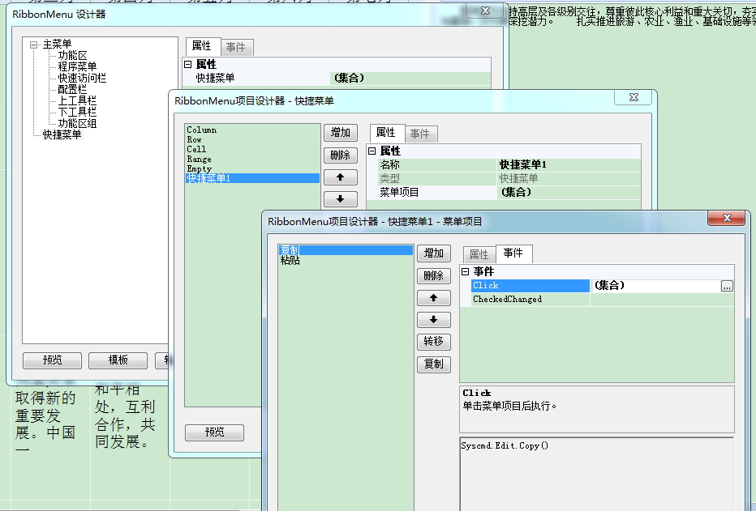Move item down in 菜单项目 designer

(433, 320)
